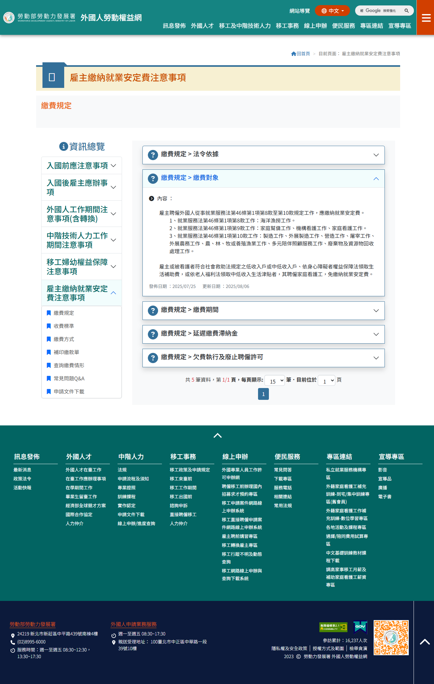
Task: Click the accessibility 2.1 badge
Action: [x=333, y=627]
